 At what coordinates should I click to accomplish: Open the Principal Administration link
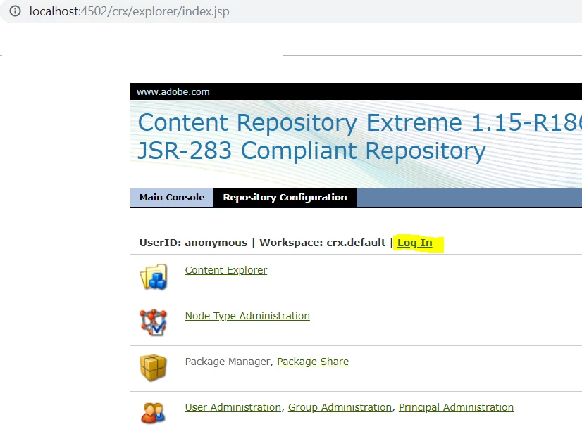point(456,407)
